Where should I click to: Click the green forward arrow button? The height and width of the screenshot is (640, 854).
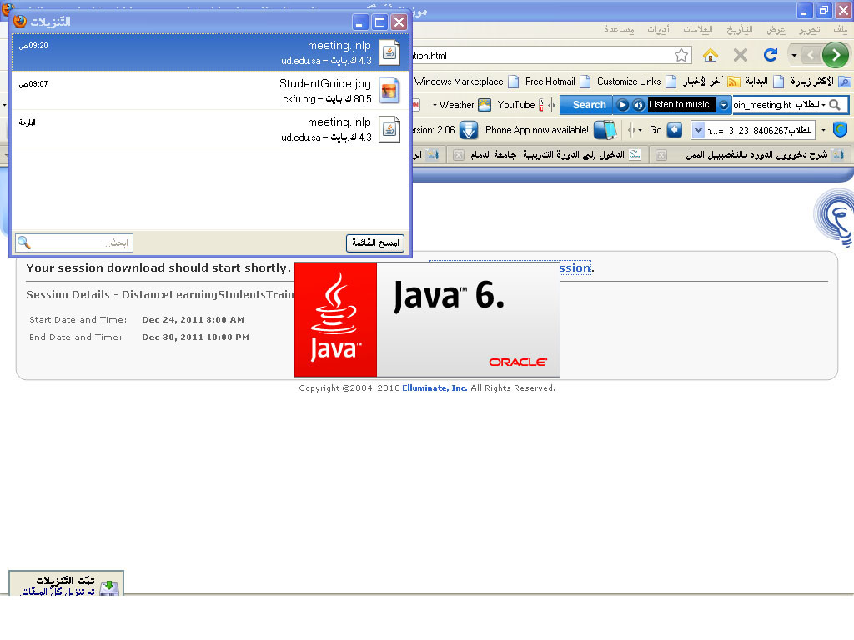pyautogui.click(x=836, y=55)
